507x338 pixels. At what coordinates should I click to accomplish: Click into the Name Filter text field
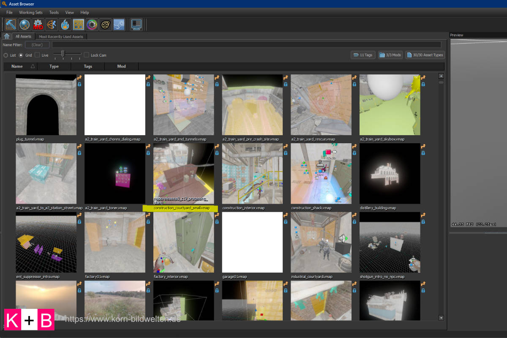246,44
